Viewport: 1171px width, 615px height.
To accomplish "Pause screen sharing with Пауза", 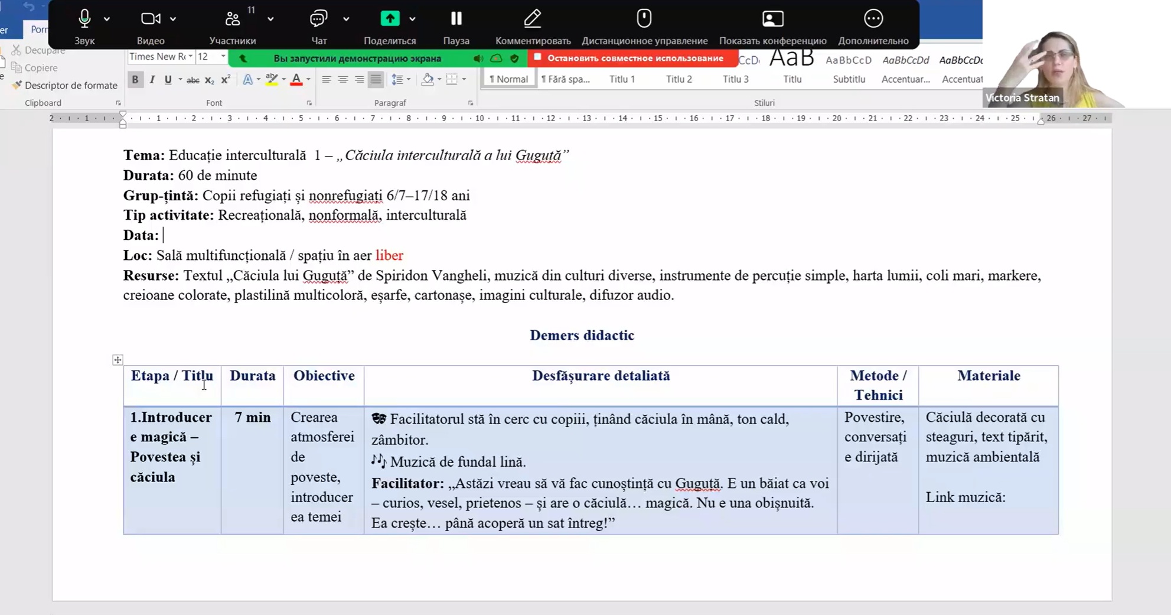I will [x=456, y=19].
